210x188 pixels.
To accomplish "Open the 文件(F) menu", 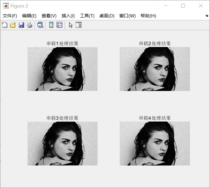I will [10, 16].
